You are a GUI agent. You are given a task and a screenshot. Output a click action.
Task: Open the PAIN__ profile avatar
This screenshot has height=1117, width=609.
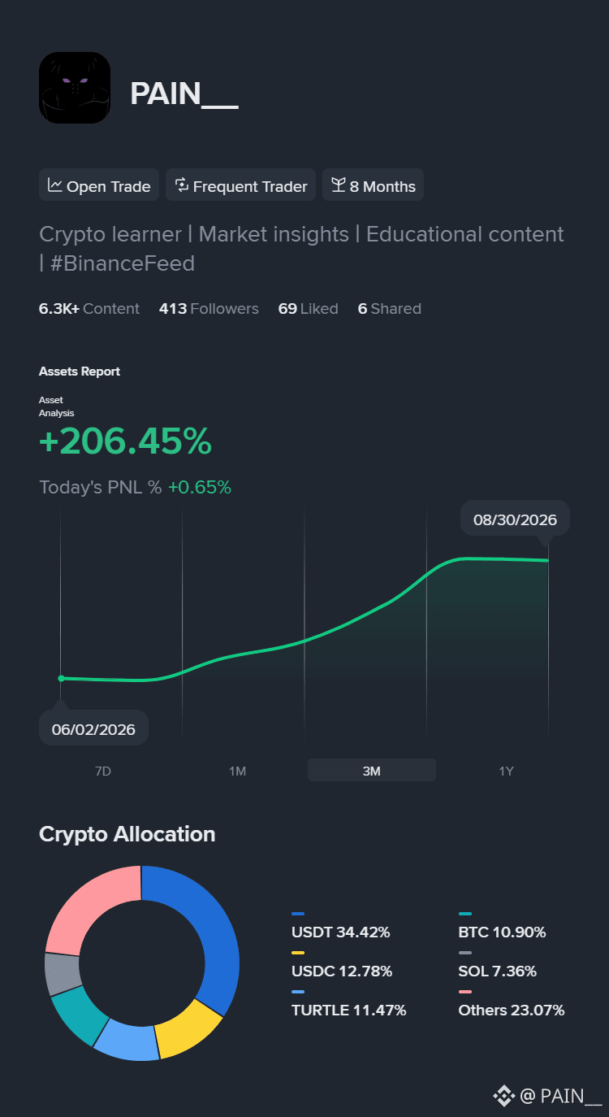pyautogui.click(x=75, y=88)
